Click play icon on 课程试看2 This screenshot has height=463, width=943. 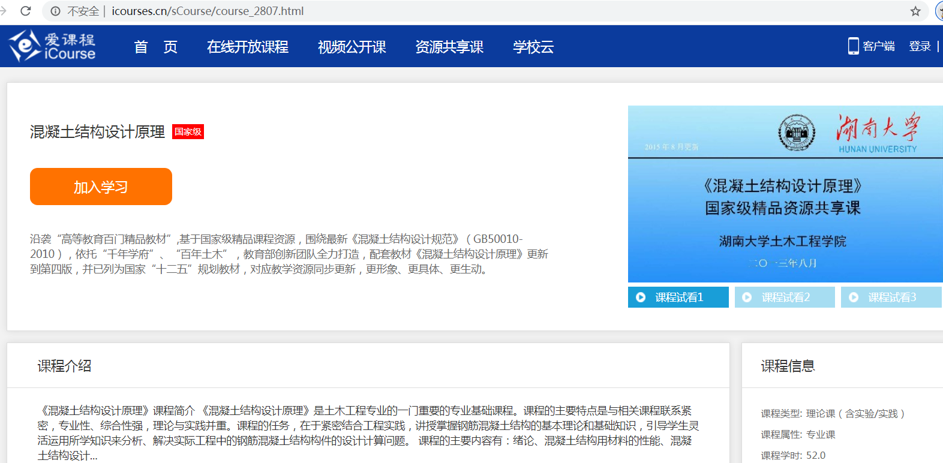[747, 297]
